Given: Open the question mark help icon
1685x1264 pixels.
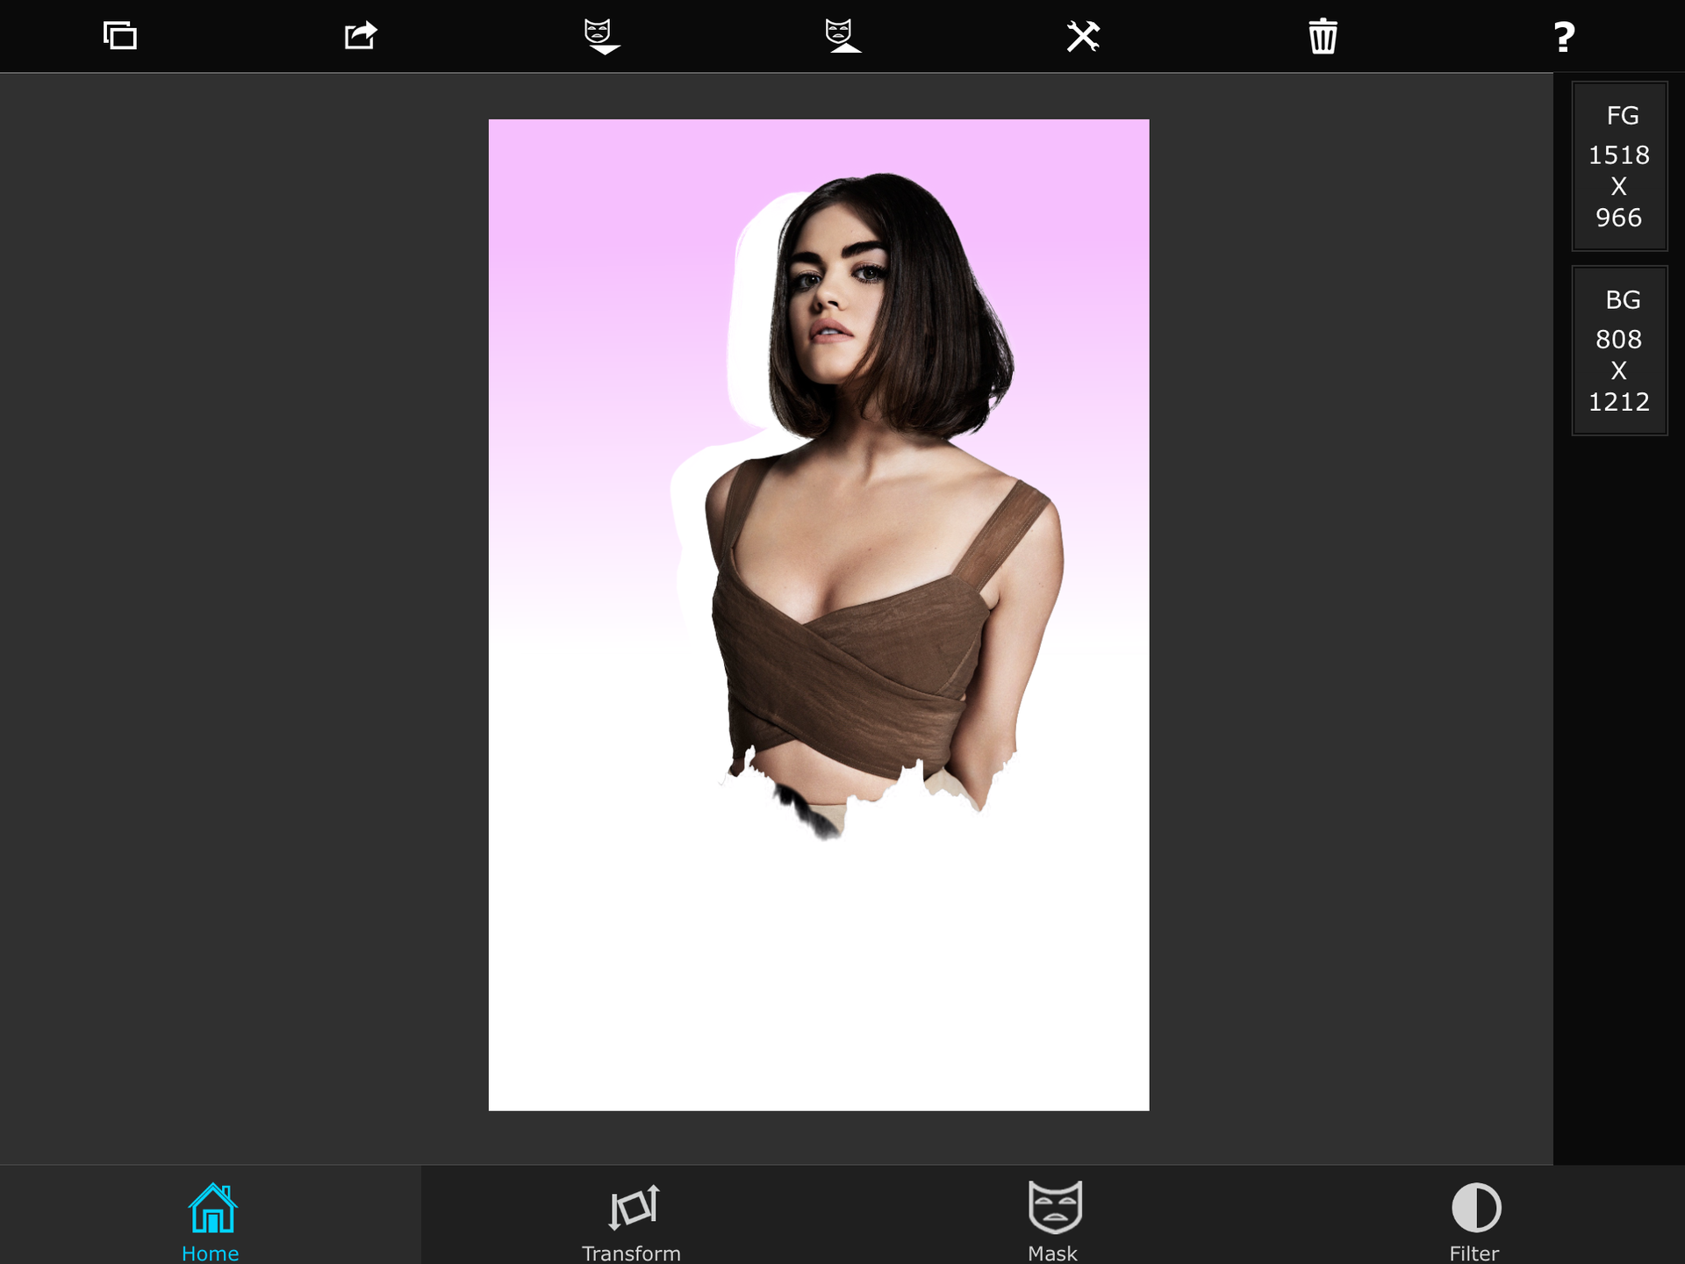Looking at the screenshot, I should click(x=1563, y=37).
